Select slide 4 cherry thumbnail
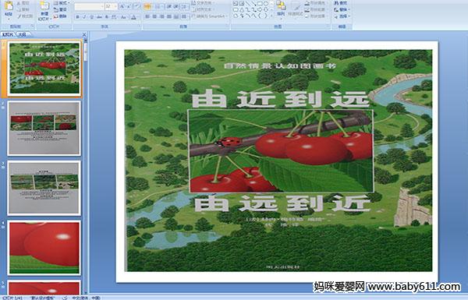 44,248
